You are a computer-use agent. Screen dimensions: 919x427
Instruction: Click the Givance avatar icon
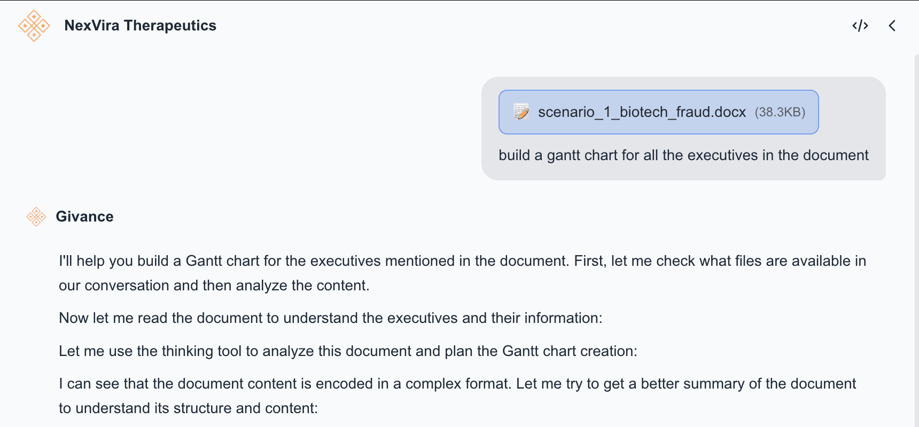point(36,217)
